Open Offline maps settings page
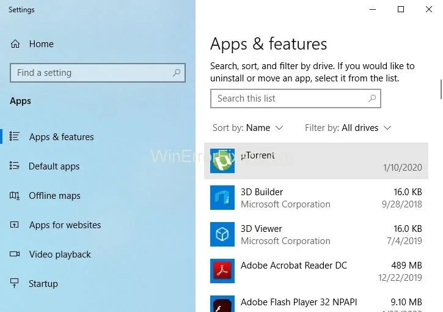 click(54, 196)
